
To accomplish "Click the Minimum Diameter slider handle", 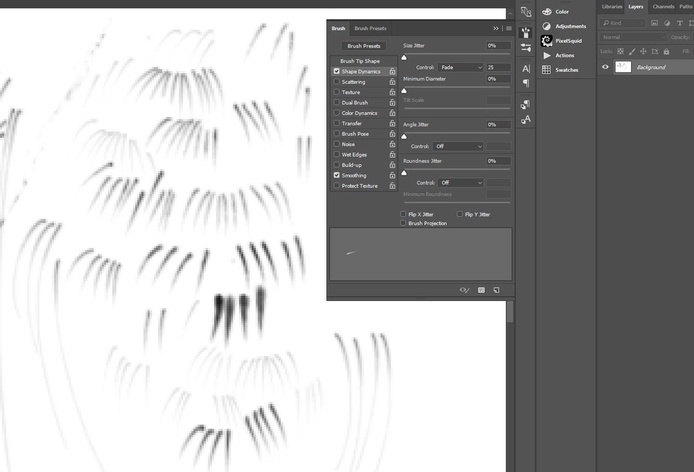I will [x=404, y=90].
